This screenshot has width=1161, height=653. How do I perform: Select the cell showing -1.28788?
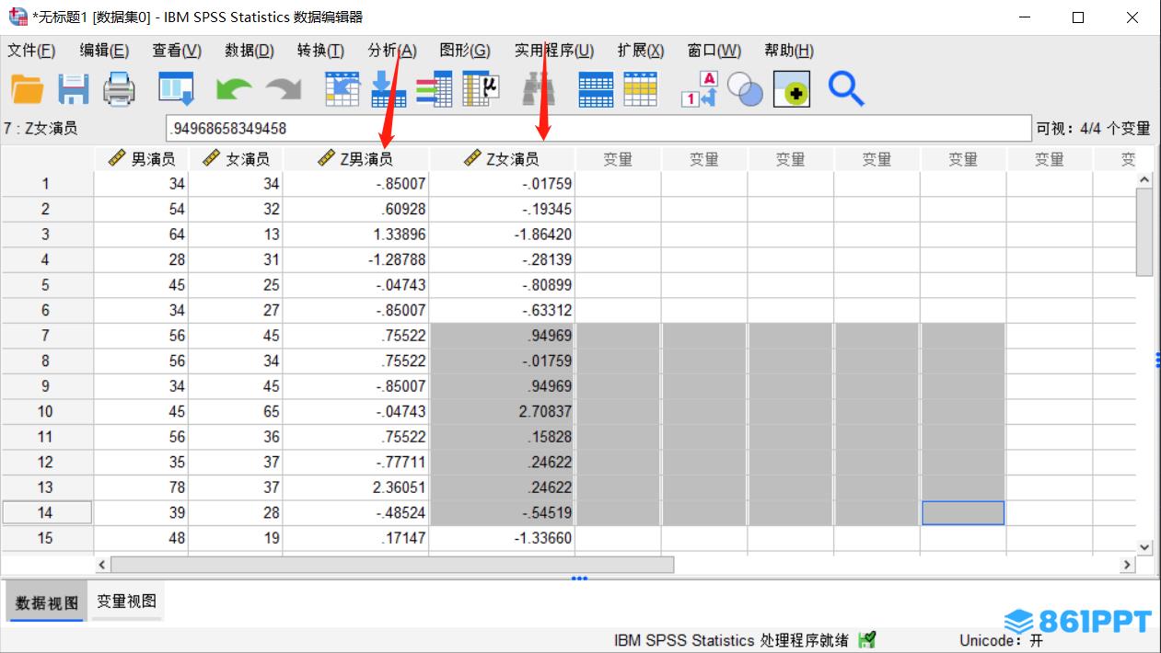click(x=355, y=259)
